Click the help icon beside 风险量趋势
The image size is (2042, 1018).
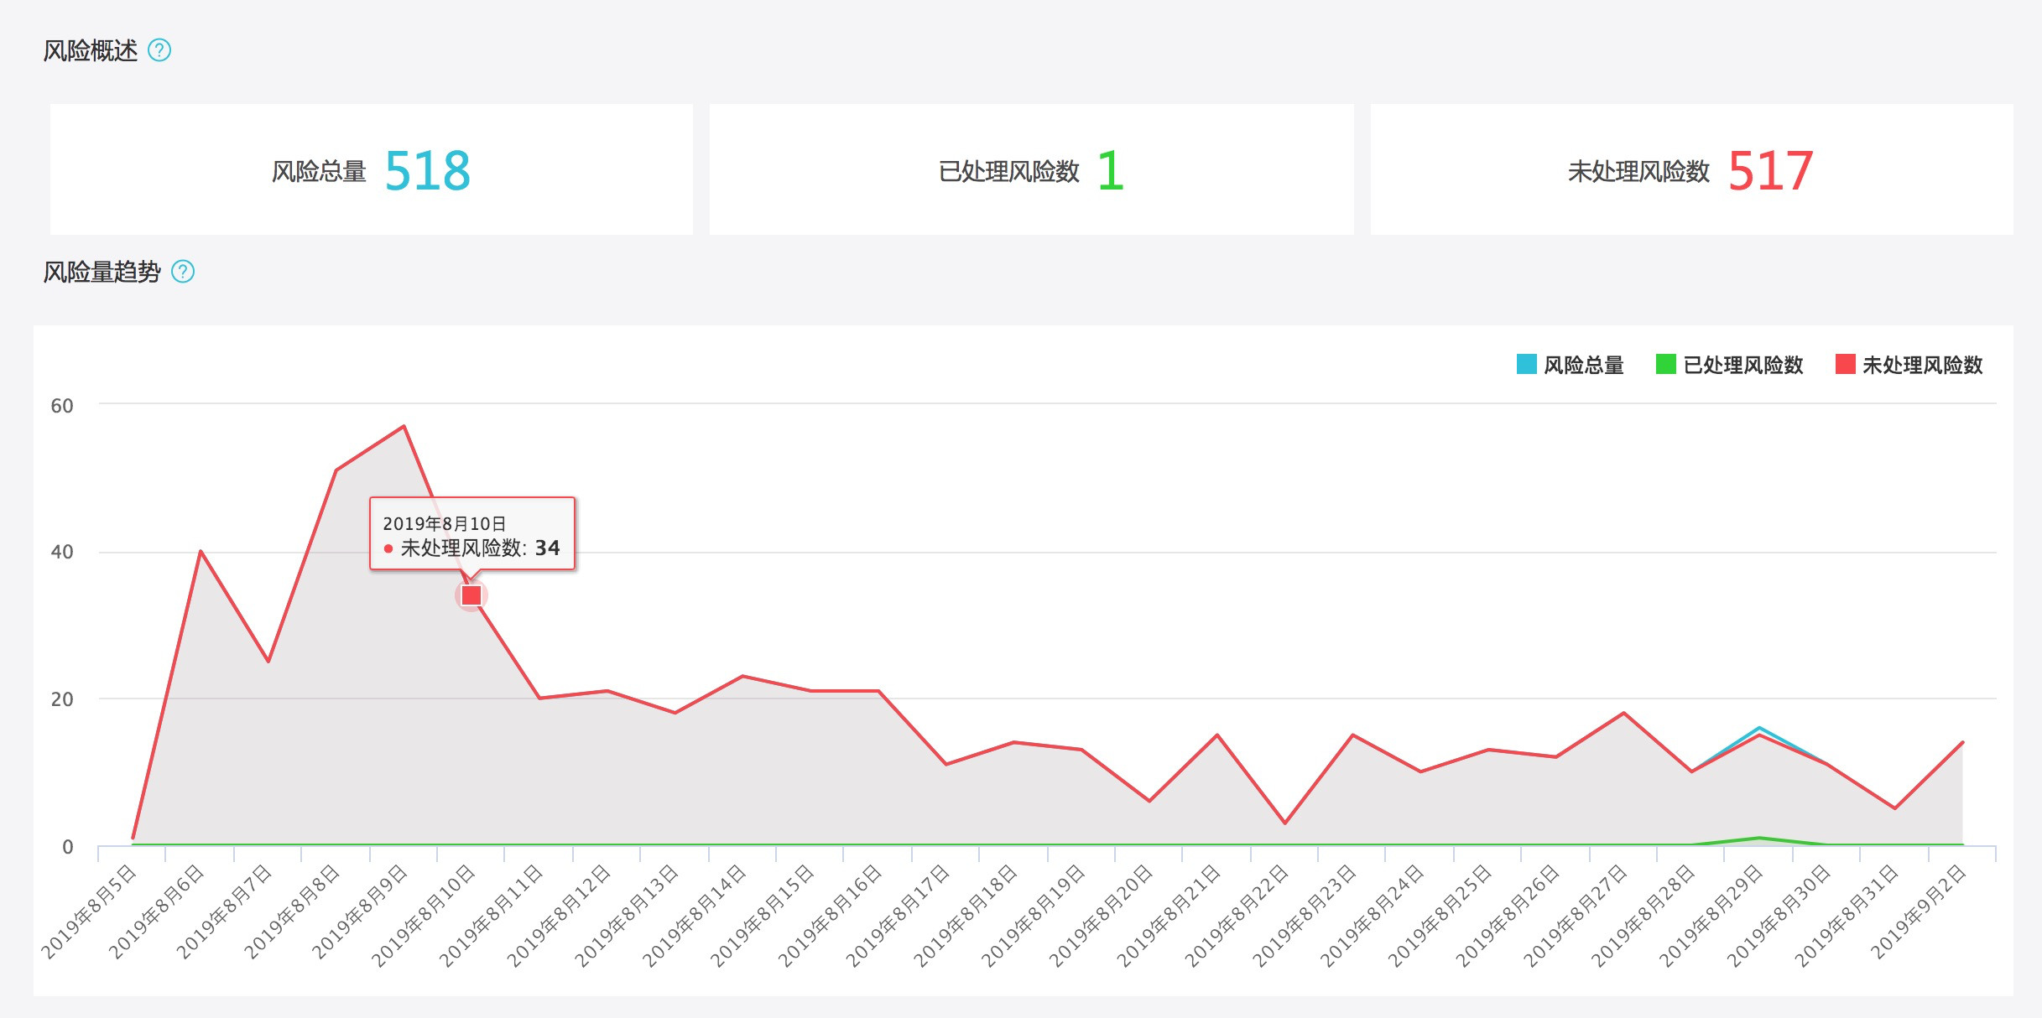pos(183,272)
